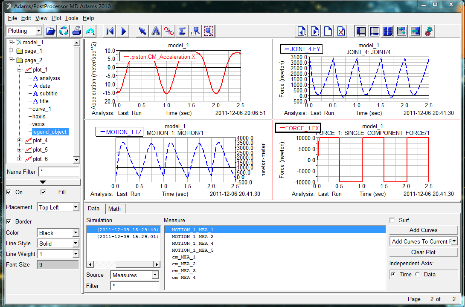Select the legend_object tree item
Image resolution: width=465 pixels, height=307 pixels.
click(49, 132)
